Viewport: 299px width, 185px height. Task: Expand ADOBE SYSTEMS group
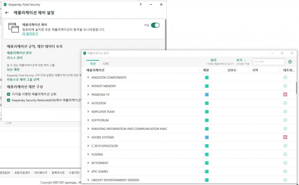tap(88, 137)
